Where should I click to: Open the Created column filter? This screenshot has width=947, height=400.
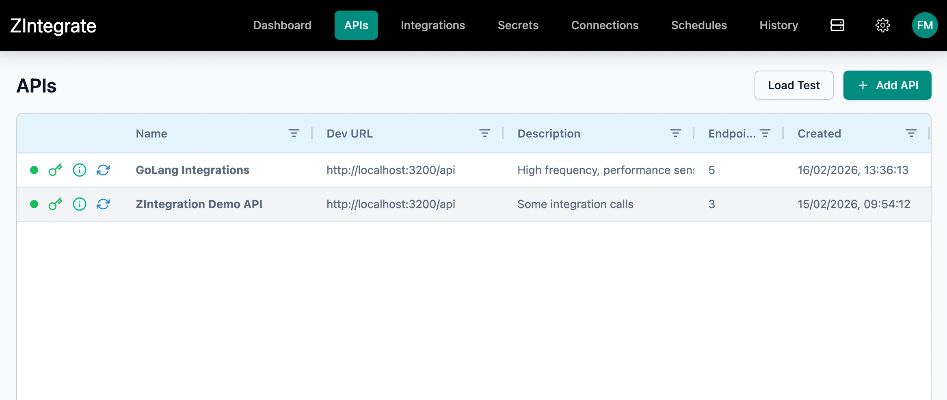910,133
